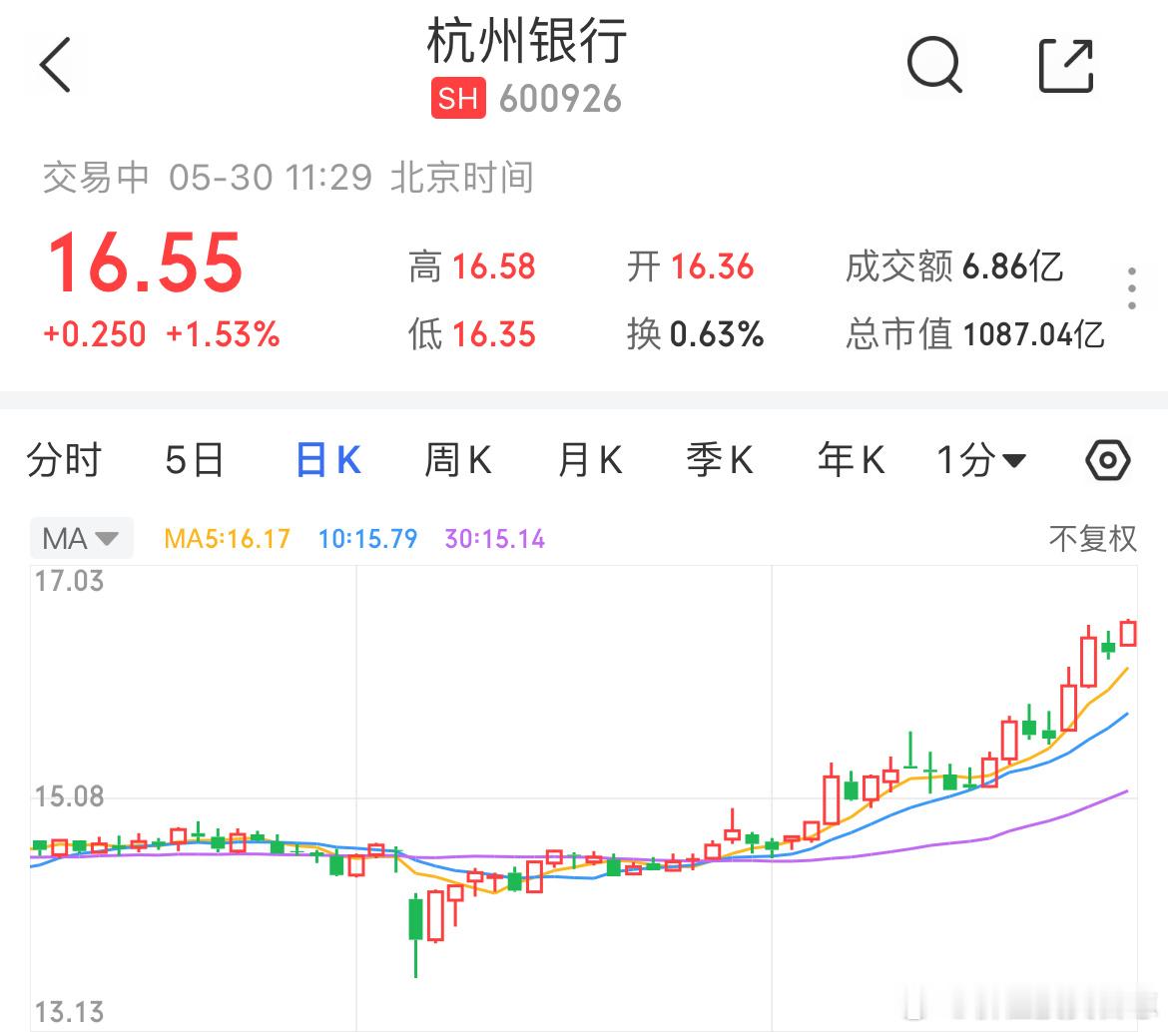
Task: Open more stats via vertical dots
Action: click(1131, 288)
